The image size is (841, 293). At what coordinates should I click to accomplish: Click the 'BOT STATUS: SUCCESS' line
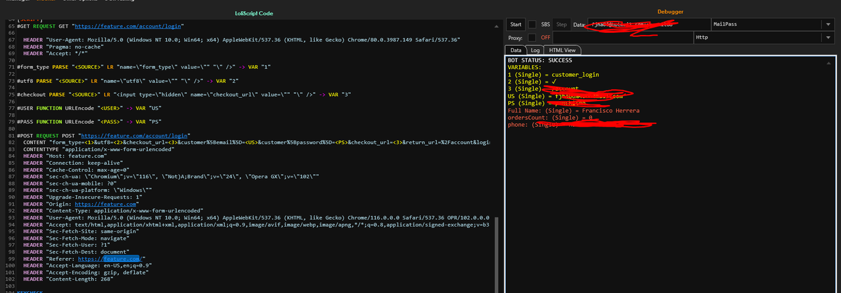pyautogui.click(x=540, y=60)
